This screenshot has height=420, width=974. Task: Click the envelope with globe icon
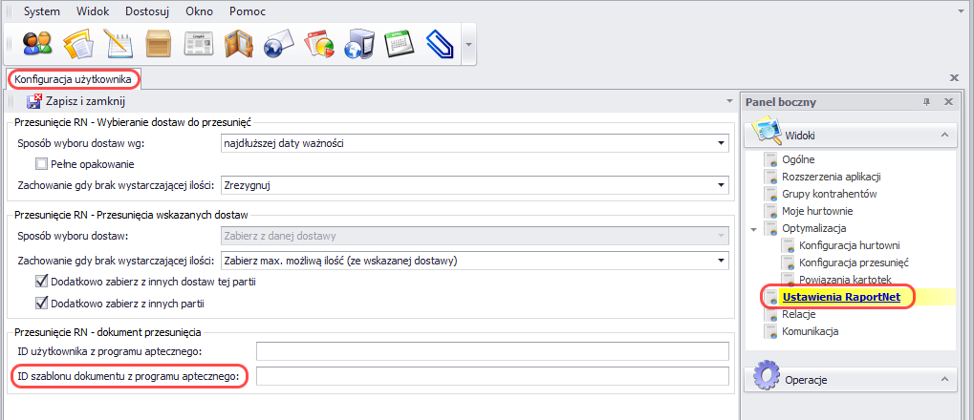coord(277,44)
